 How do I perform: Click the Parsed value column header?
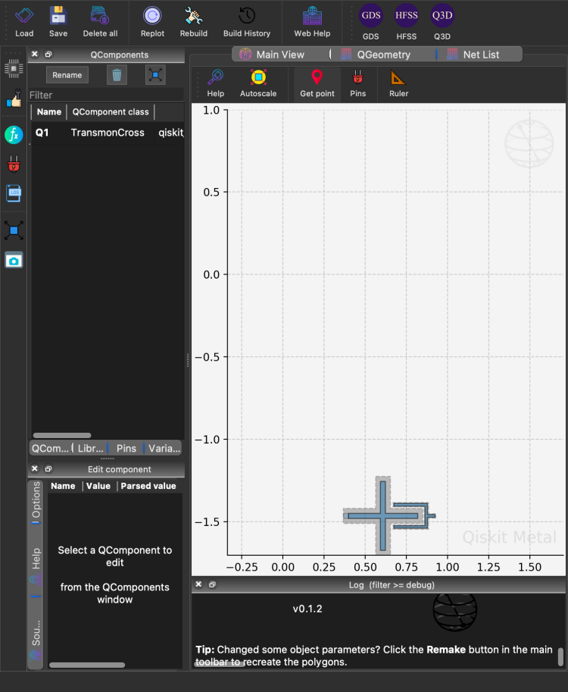tap(148, 486)
